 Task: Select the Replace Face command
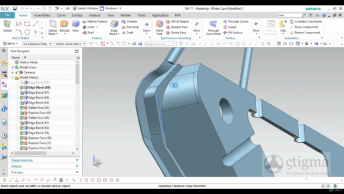click(177, 27)
